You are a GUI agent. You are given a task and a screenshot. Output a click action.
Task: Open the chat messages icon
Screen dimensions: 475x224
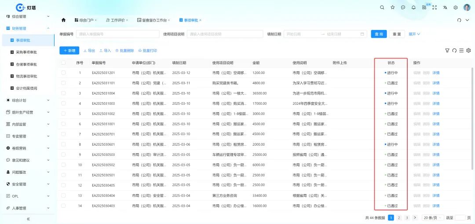(403, 7)
